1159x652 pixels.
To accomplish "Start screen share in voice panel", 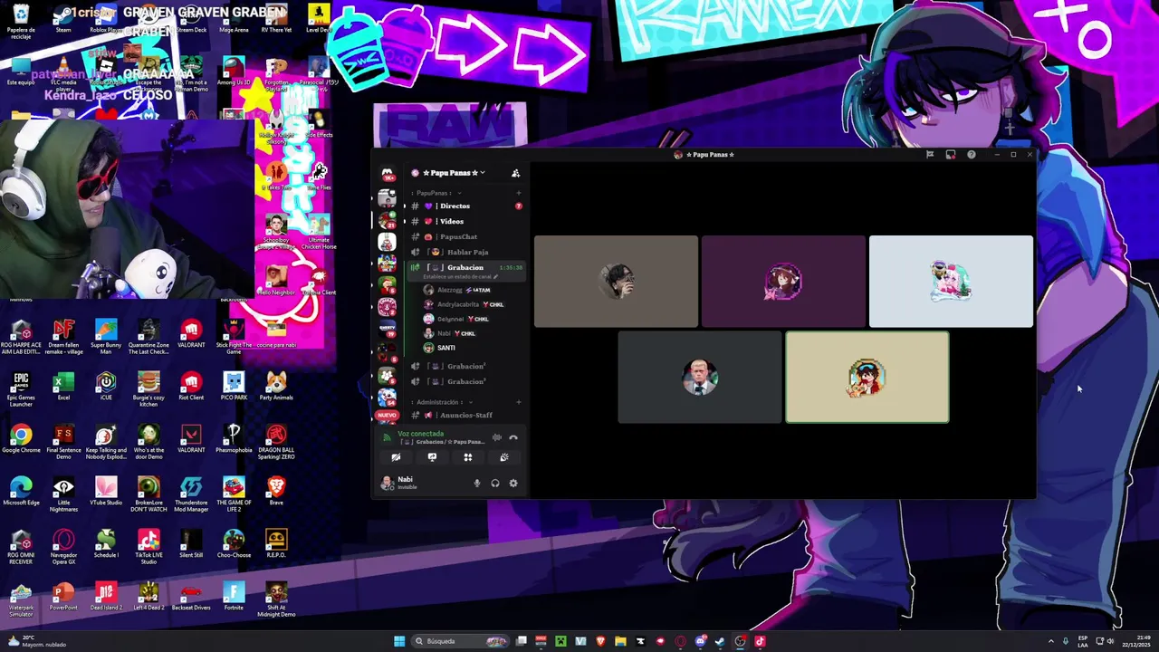I will tap(432, 457).
